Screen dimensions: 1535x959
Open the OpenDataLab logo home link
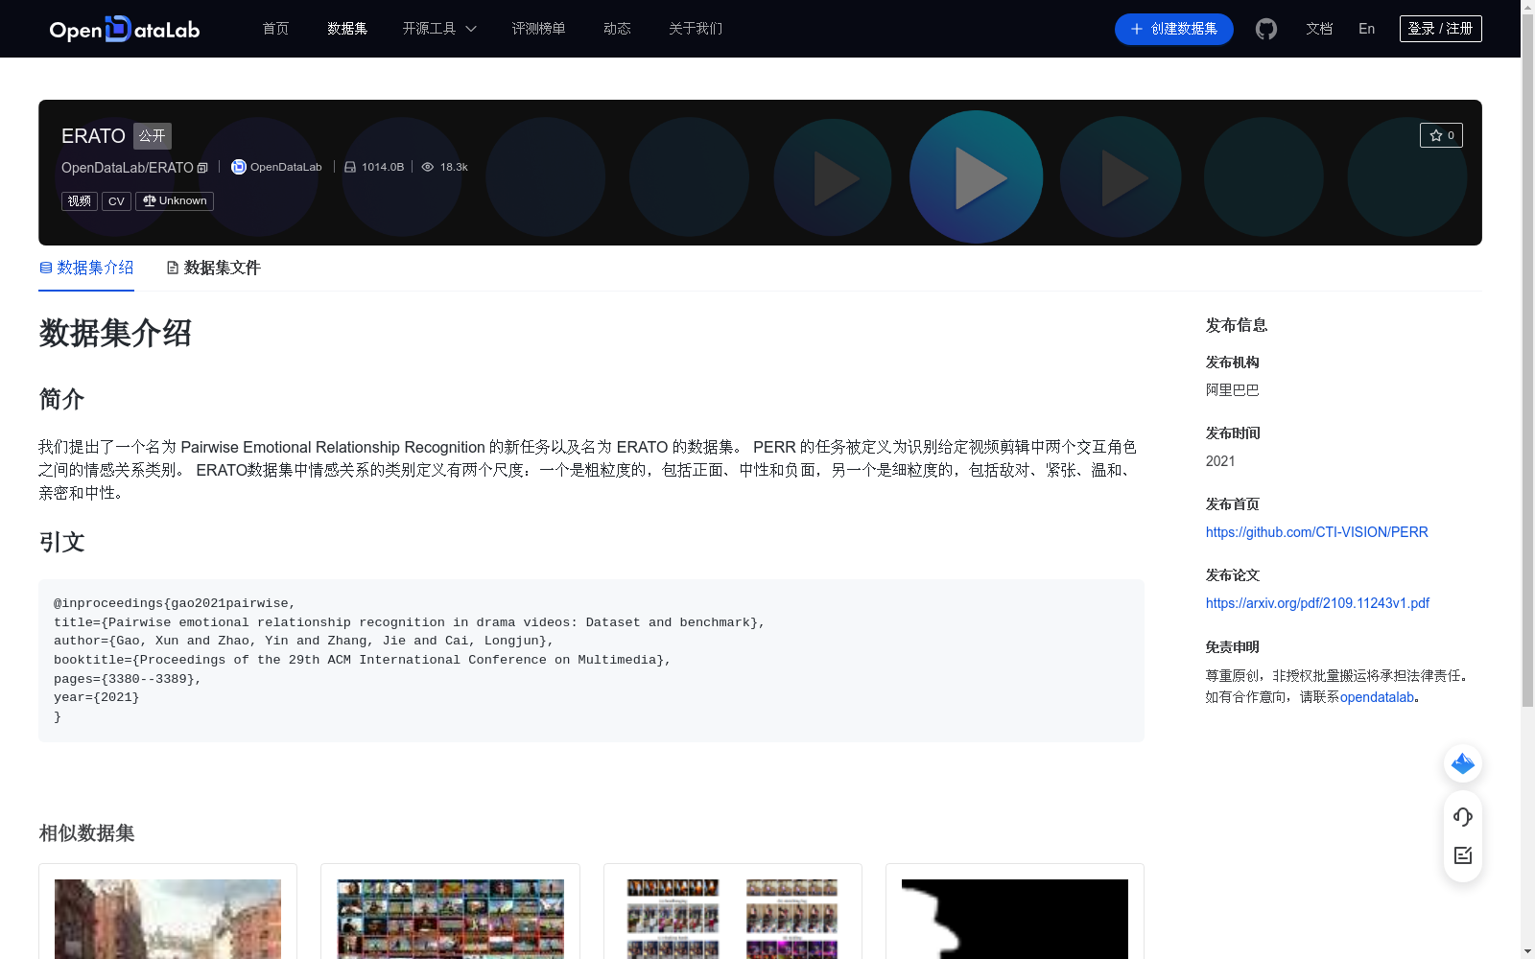pyautogui.click(x=125, y=29)
